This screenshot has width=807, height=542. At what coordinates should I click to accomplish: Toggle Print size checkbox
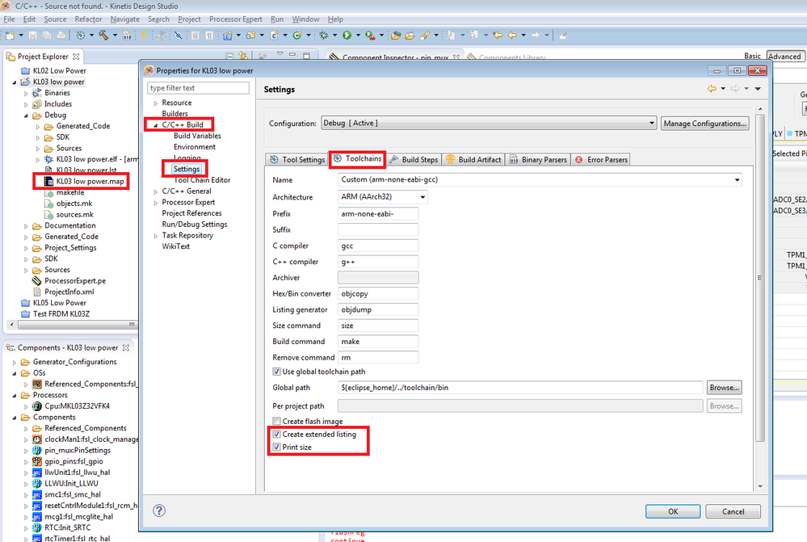tap(277, 447)
